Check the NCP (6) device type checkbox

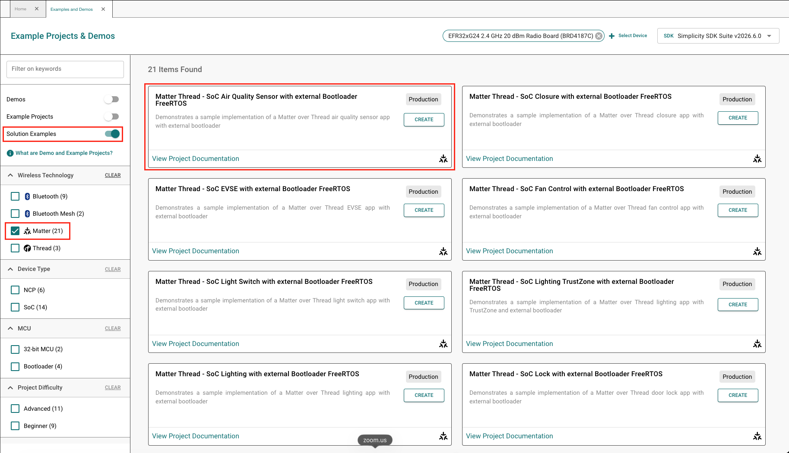click(15, 290)
